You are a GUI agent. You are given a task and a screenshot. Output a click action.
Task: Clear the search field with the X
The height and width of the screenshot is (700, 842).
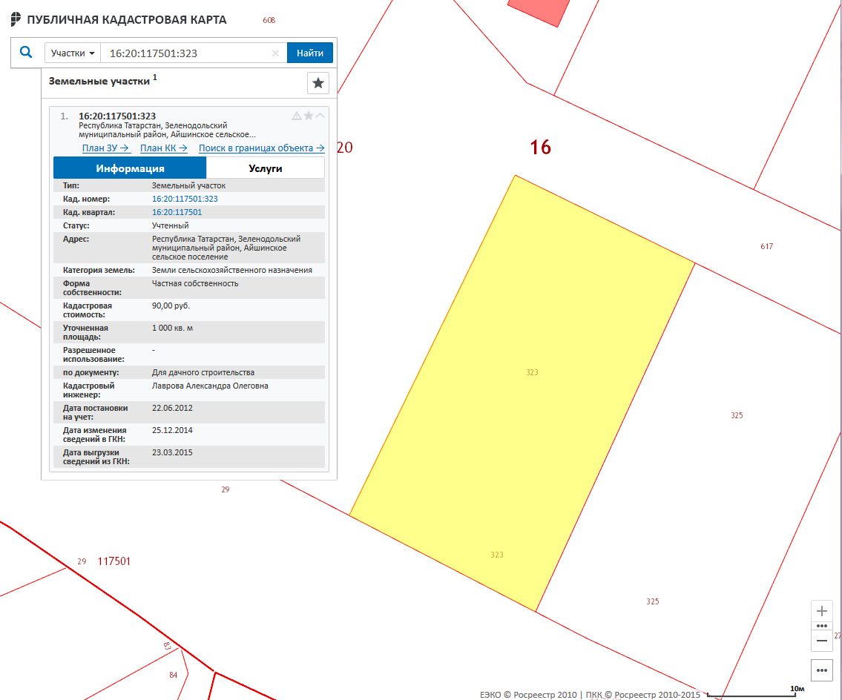pos(275,53)
